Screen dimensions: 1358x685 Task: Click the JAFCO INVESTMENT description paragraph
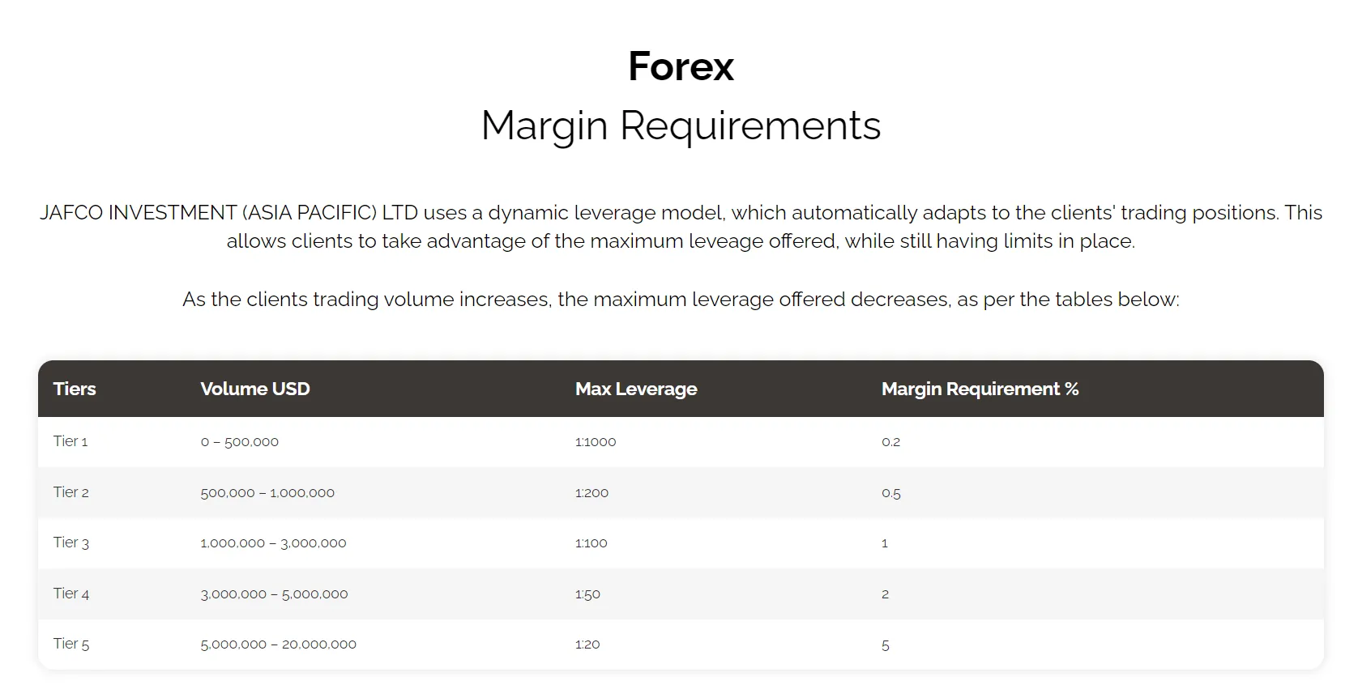681,227
